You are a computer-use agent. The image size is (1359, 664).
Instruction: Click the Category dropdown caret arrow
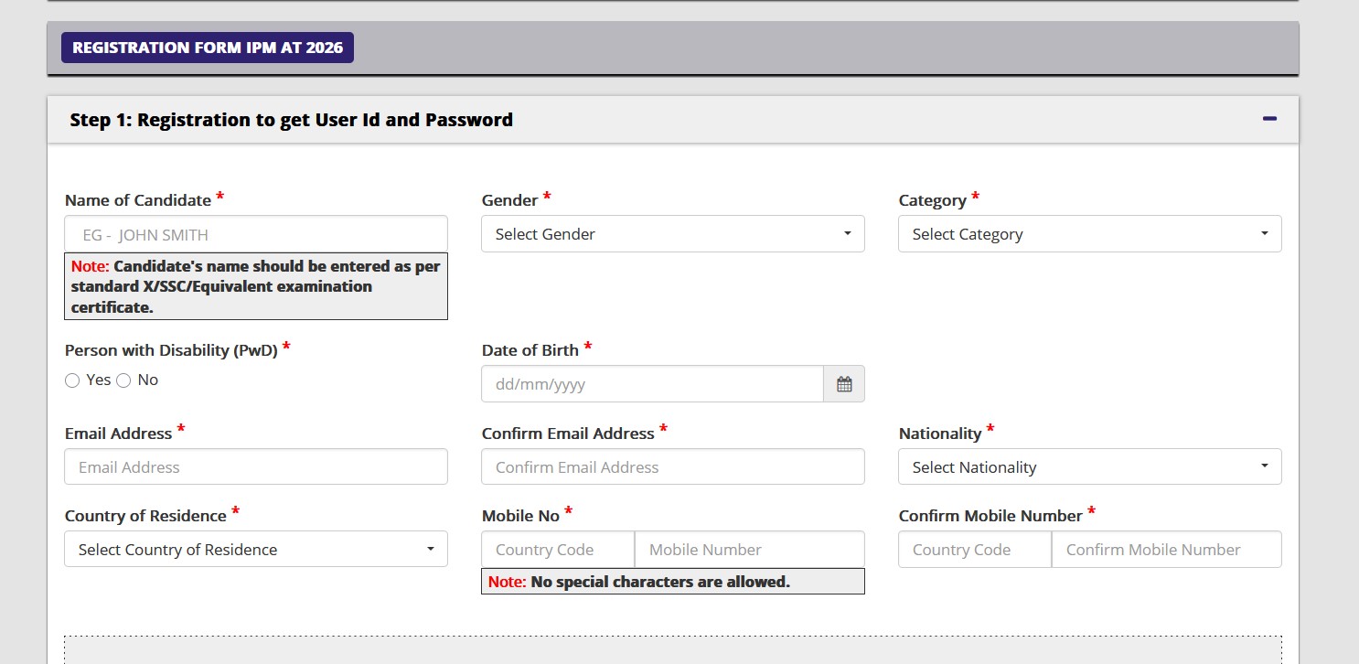pyautogui.click(x=1266, y=233)
